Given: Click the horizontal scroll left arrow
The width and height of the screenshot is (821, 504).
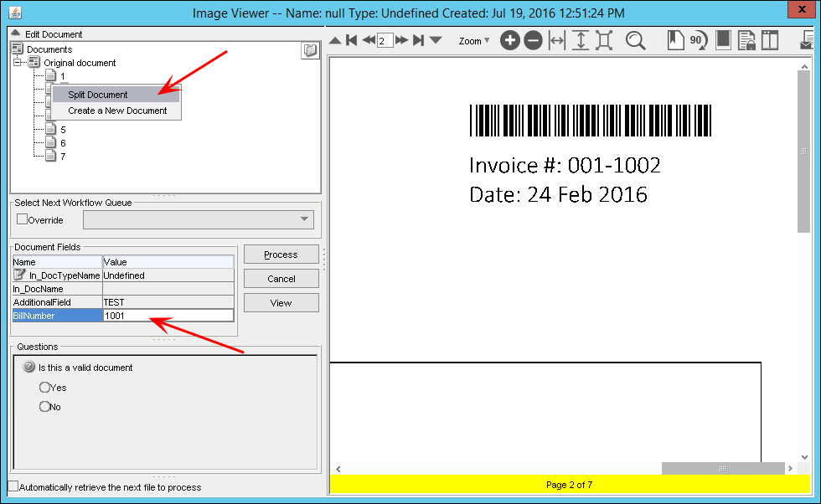Looking at the screenshot, I should point(338,469).
